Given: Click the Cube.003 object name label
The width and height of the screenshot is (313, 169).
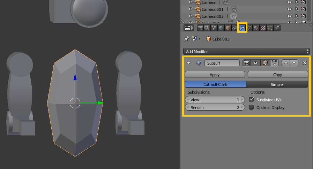Looking at the screenshot, I should coord(221,39).
